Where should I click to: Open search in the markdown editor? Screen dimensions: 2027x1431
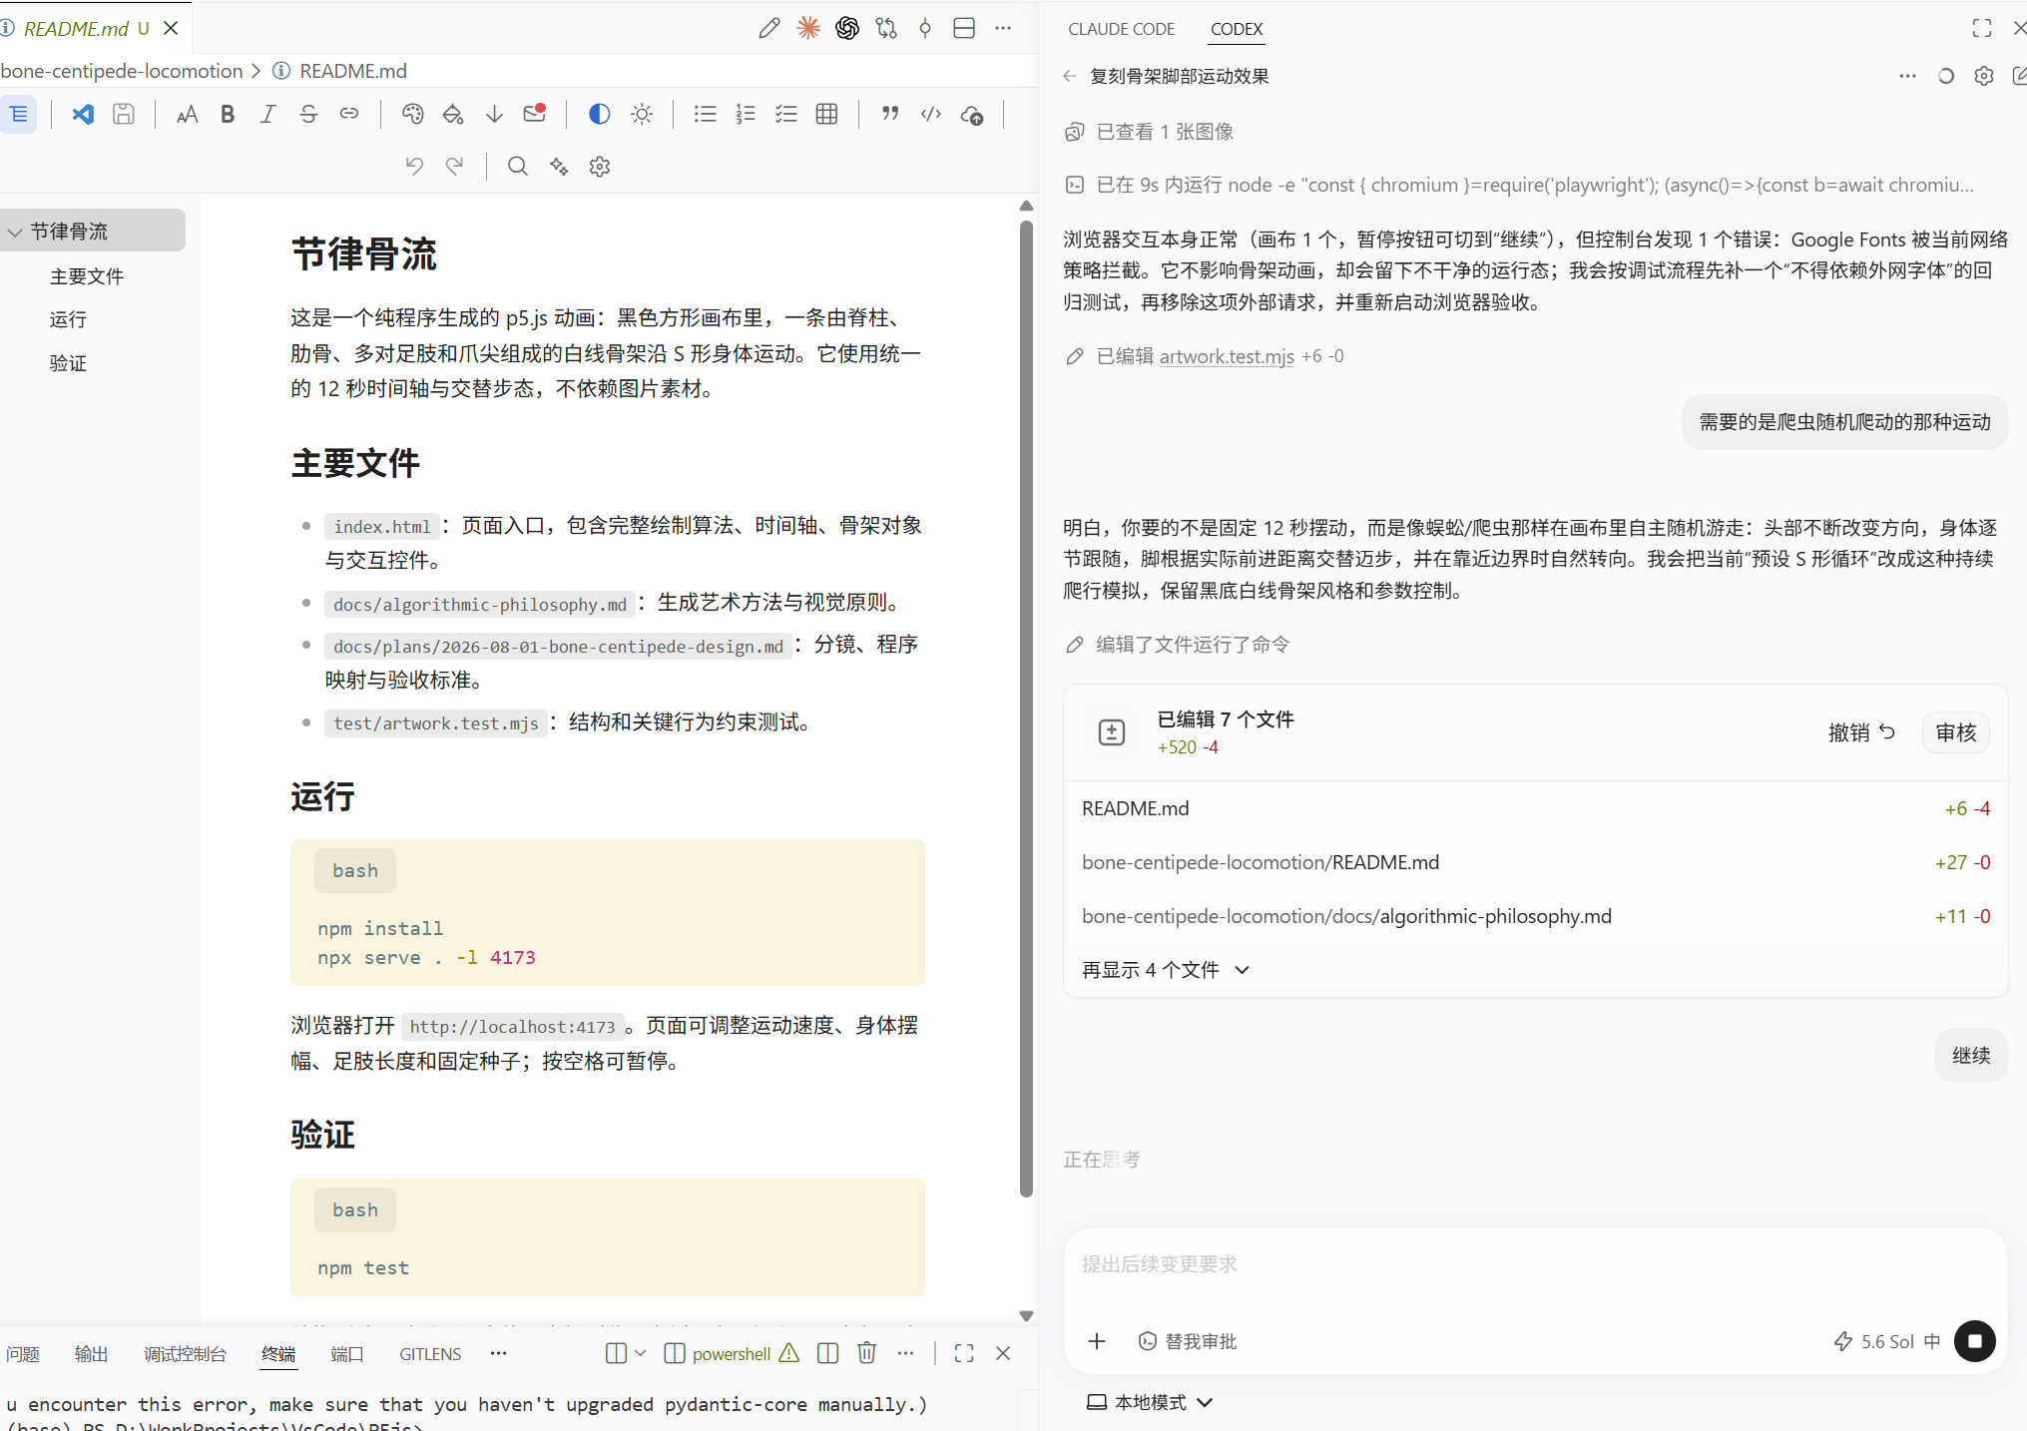(x=518, y=166)
